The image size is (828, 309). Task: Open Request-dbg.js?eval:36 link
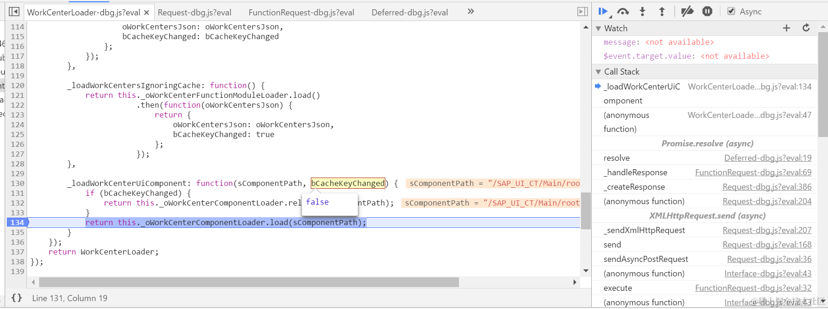point(769,259)
